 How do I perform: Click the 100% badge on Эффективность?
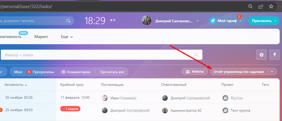[23, 33]
